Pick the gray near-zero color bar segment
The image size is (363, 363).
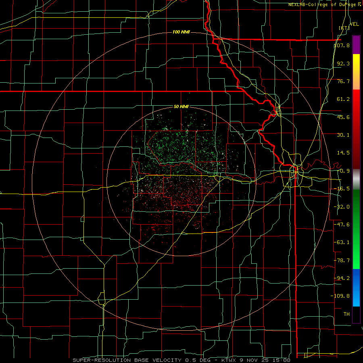(x=356, y=179)
